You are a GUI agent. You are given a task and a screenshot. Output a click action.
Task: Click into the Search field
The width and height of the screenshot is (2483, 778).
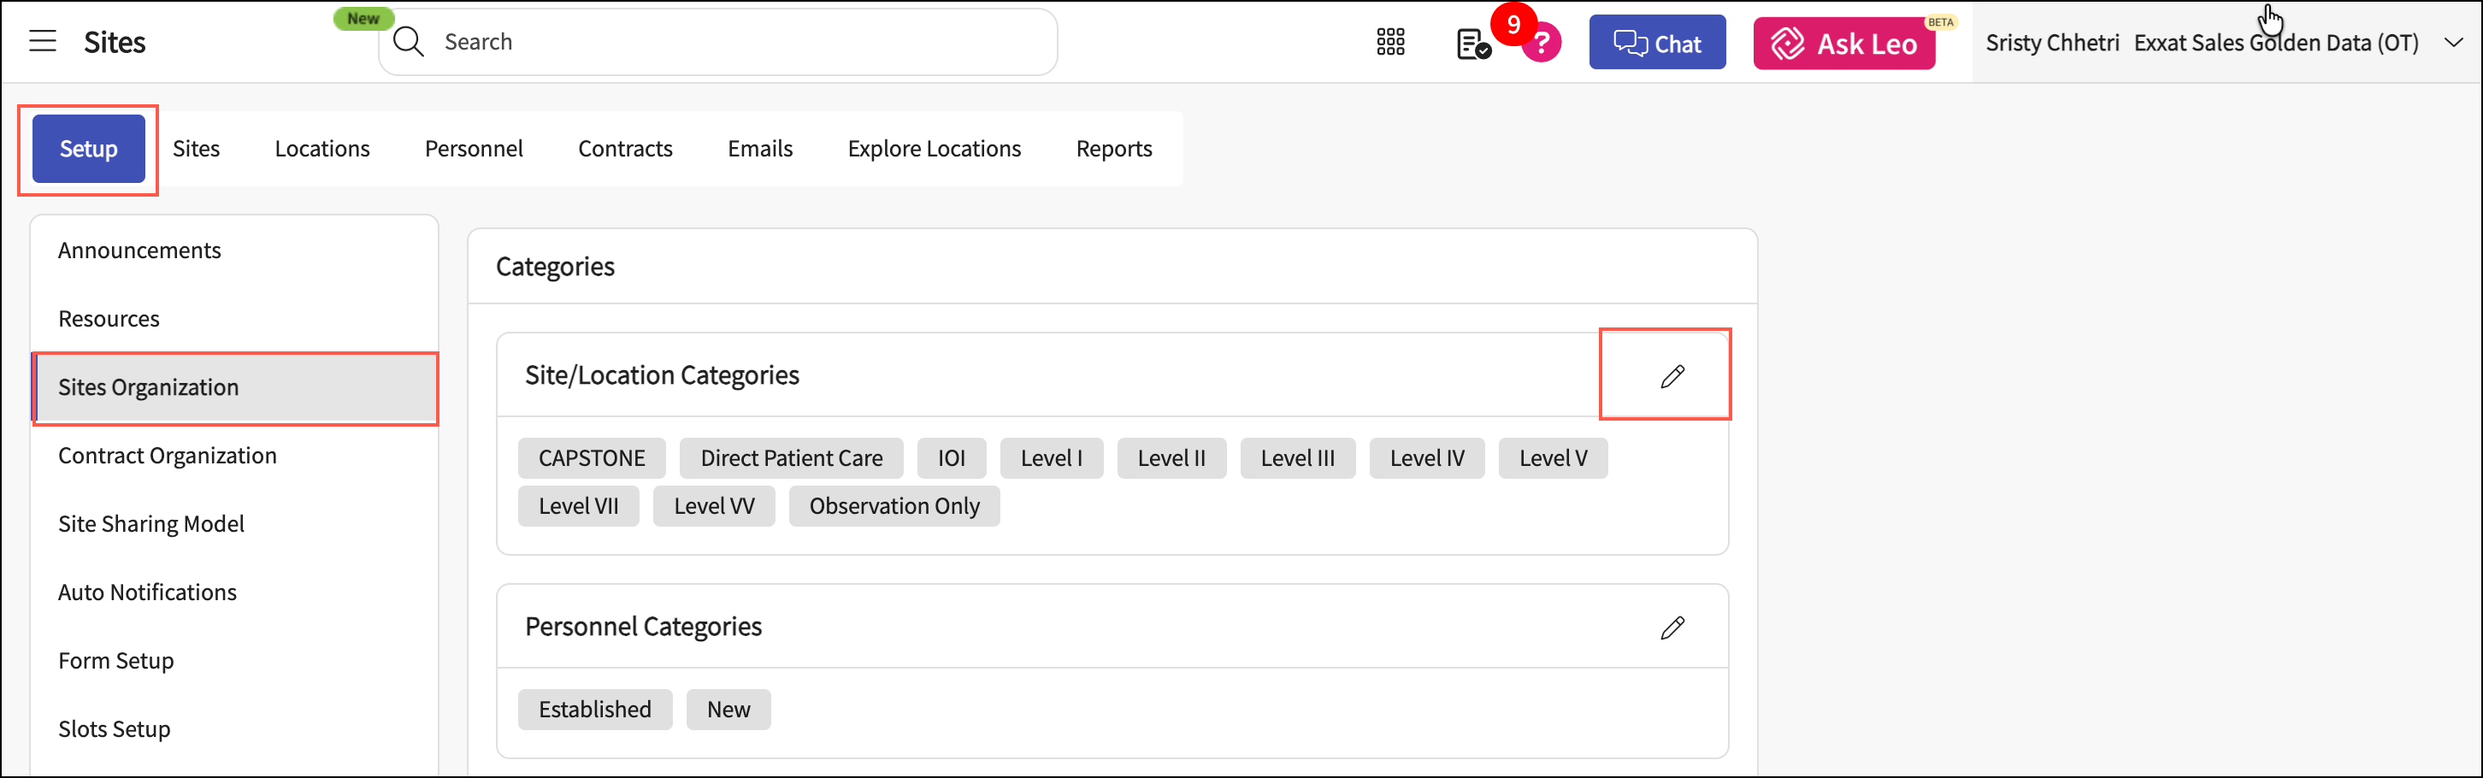733,43
